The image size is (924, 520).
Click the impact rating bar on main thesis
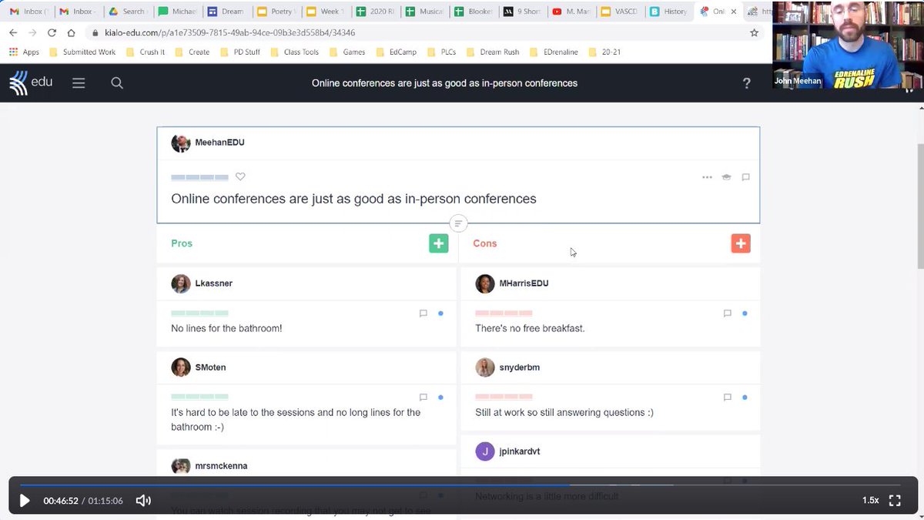pyautogui.click(x=199, y=177)
